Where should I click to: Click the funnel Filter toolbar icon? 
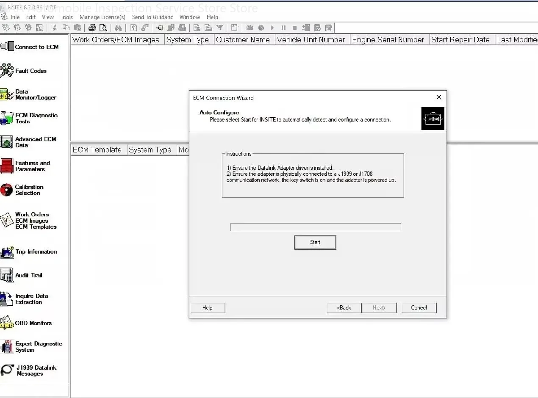click(x=219, y=28)
